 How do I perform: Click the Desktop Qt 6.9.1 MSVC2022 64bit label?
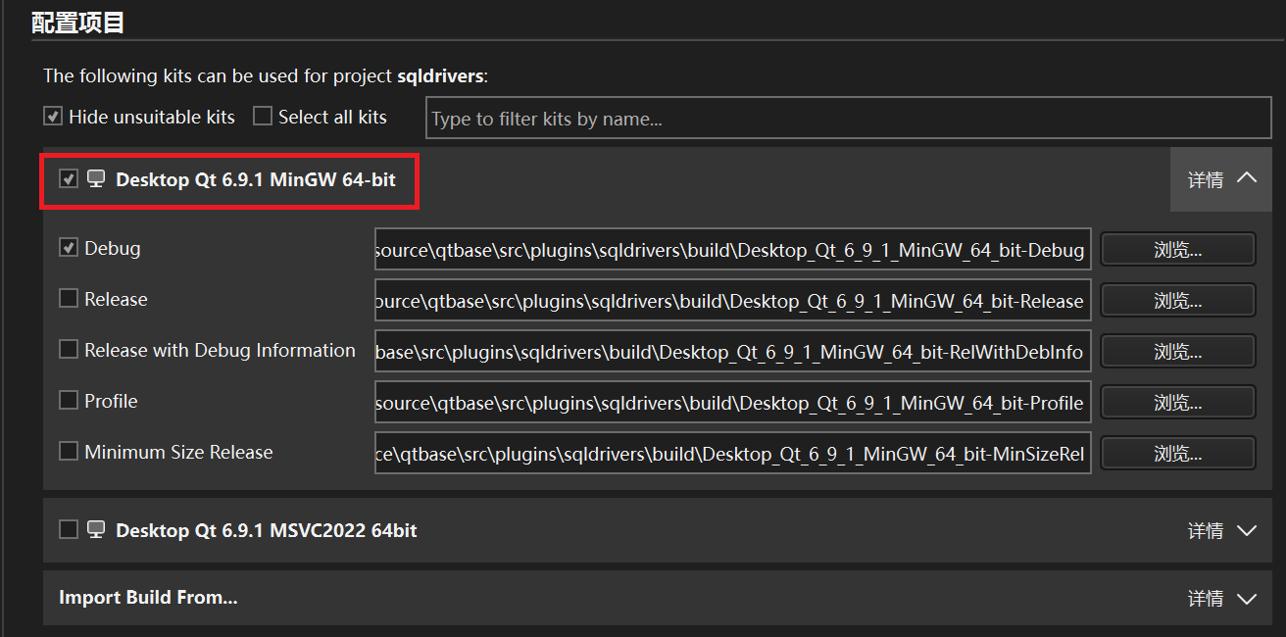point(267,530)
